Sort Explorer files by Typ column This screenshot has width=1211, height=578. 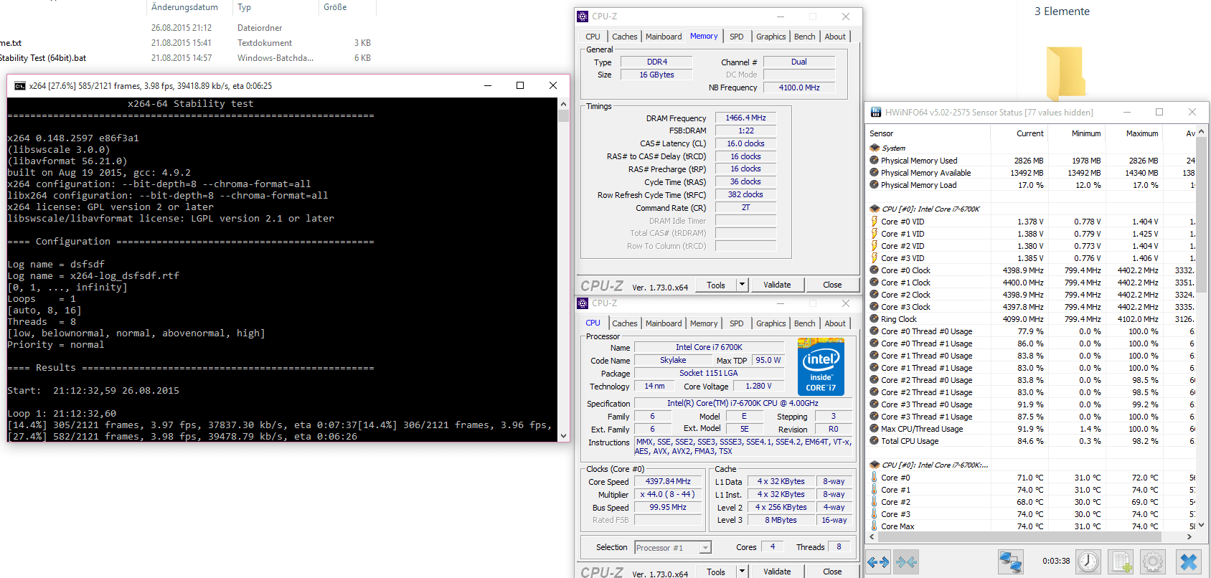[x=245, y=7]
